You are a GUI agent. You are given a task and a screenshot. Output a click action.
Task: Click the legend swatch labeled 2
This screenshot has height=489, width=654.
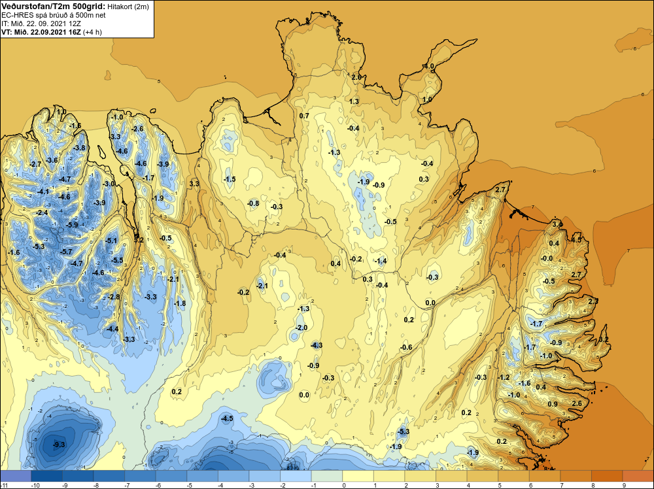(x=421, y=476)
